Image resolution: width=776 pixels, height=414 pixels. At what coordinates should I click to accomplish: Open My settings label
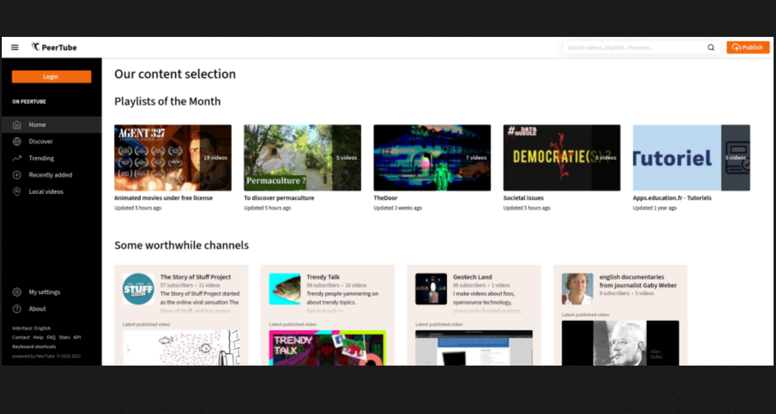pyautogui.click(x=45, y=292)
